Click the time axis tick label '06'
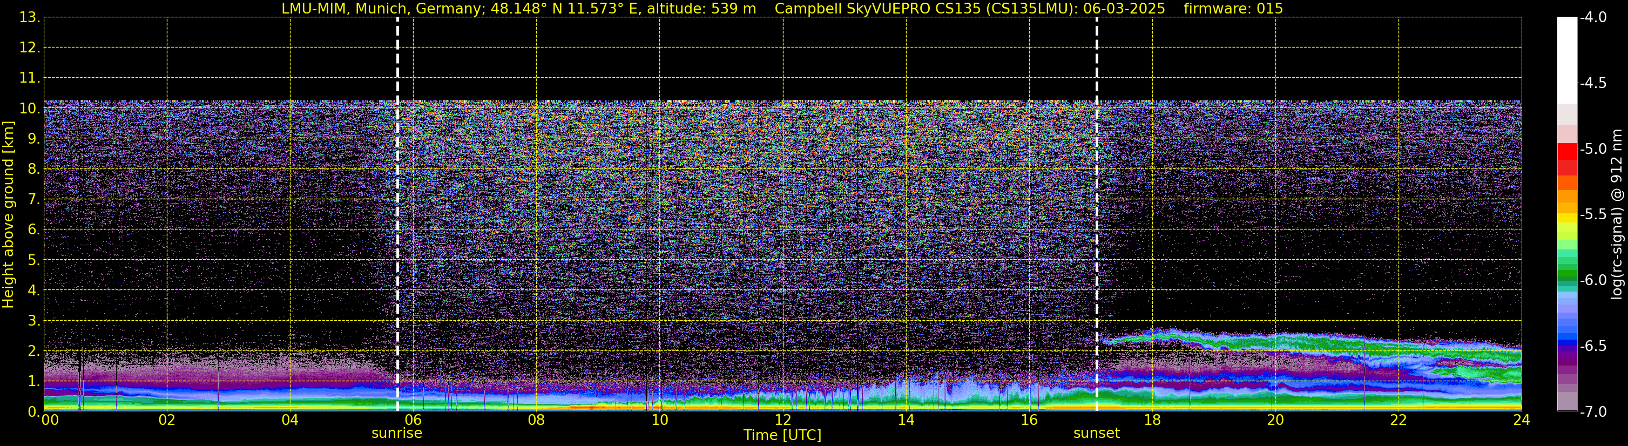The height and width of the screenshot is (446, 1628). click(413, 420)
